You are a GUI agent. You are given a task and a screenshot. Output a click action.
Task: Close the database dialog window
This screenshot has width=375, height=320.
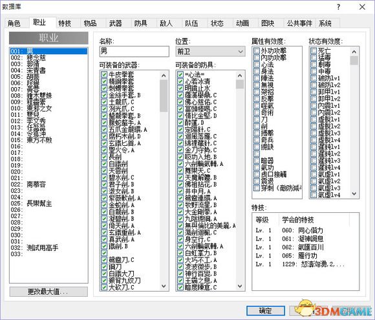tap(362, 7)
